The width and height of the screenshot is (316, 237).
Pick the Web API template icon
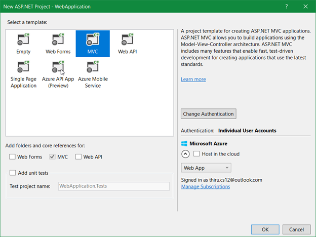[128, 39]
